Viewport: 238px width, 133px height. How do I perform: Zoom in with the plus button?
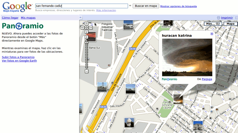tap(86, 37)
